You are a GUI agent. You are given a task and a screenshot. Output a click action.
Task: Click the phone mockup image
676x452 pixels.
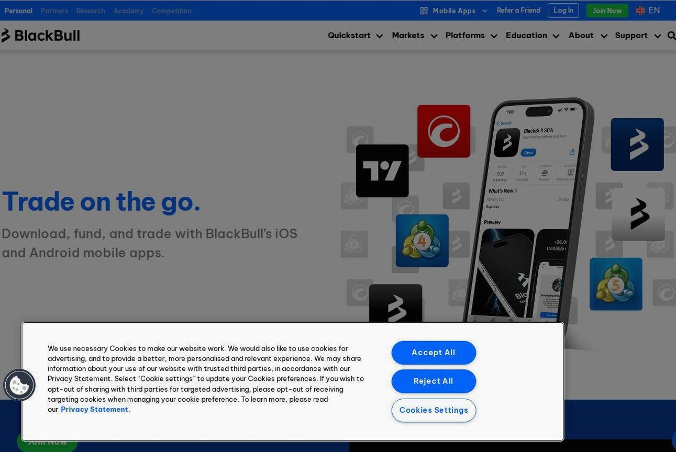pyautogui.click(x=529, y=210)
